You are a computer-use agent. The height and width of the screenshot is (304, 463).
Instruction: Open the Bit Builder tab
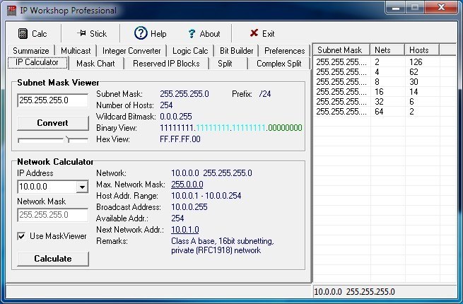[237, 51]
